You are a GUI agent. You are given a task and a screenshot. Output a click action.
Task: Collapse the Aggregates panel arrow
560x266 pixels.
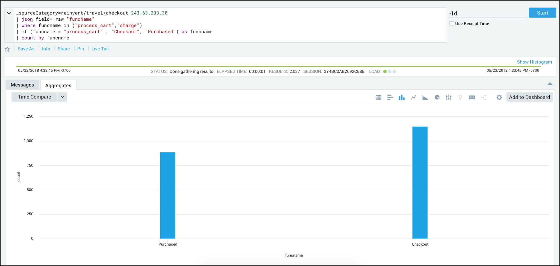pos(550,83)
